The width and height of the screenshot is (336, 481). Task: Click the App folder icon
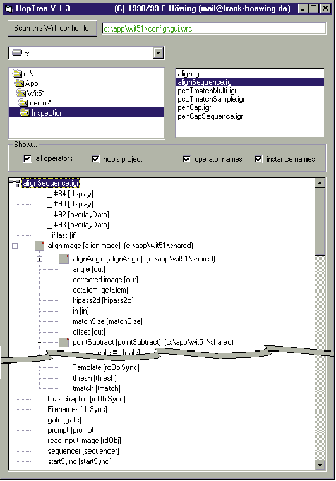[x=19, y=83]
